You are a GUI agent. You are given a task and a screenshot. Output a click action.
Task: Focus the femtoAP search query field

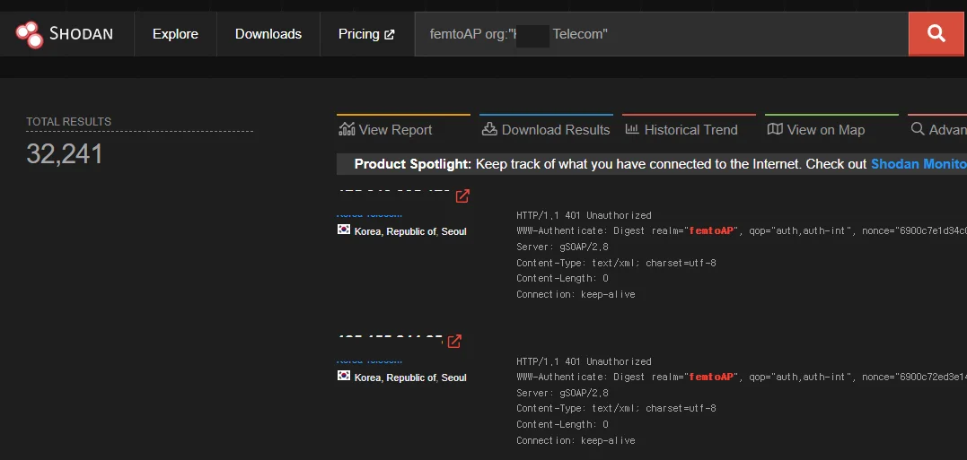point(661,34)
